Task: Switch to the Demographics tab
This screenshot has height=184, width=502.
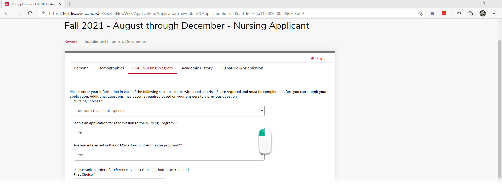Action: 111,68
